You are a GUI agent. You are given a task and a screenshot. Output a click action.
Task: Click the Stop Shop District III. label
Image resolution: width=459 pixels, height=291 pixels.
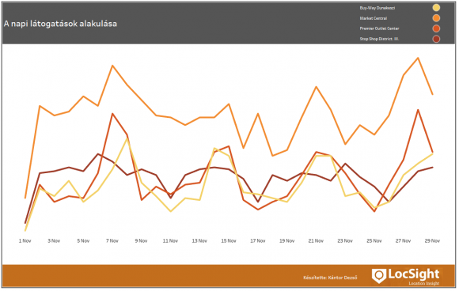[379, 39]
